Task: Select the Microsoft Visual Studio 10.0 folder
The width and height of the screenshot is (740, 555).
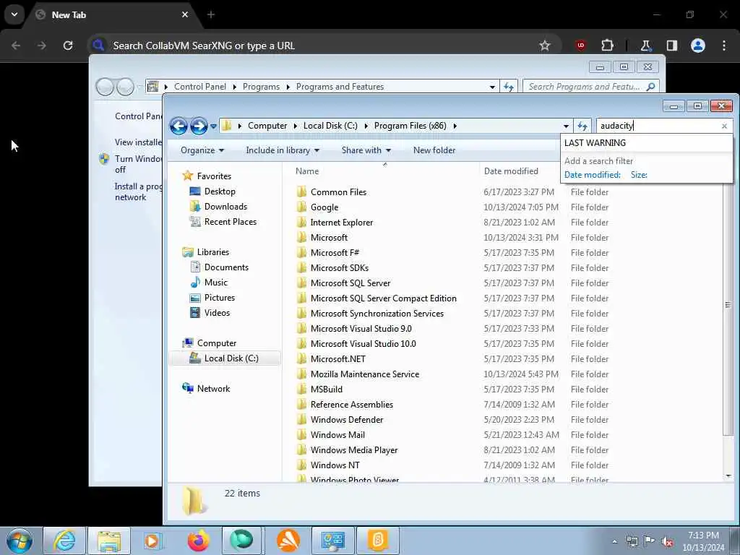Action: (x=363, y=343)
